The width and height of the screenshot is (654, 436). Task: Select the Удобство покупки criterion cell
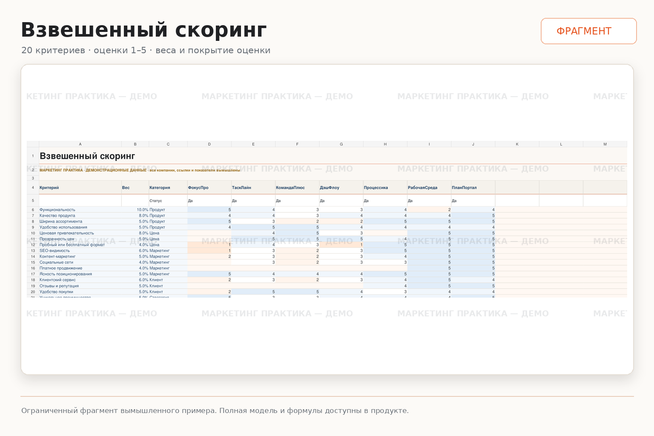[x=80, y=292]
